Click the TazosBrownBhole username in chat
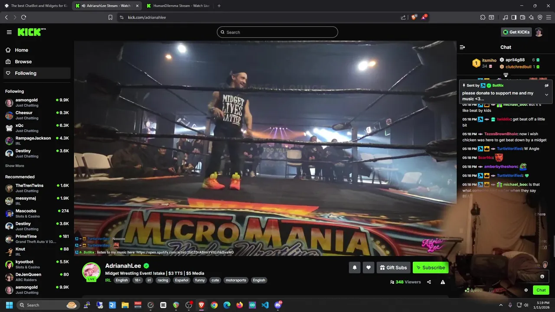This screenshot has height=312, width=555. tap(501, 134)
